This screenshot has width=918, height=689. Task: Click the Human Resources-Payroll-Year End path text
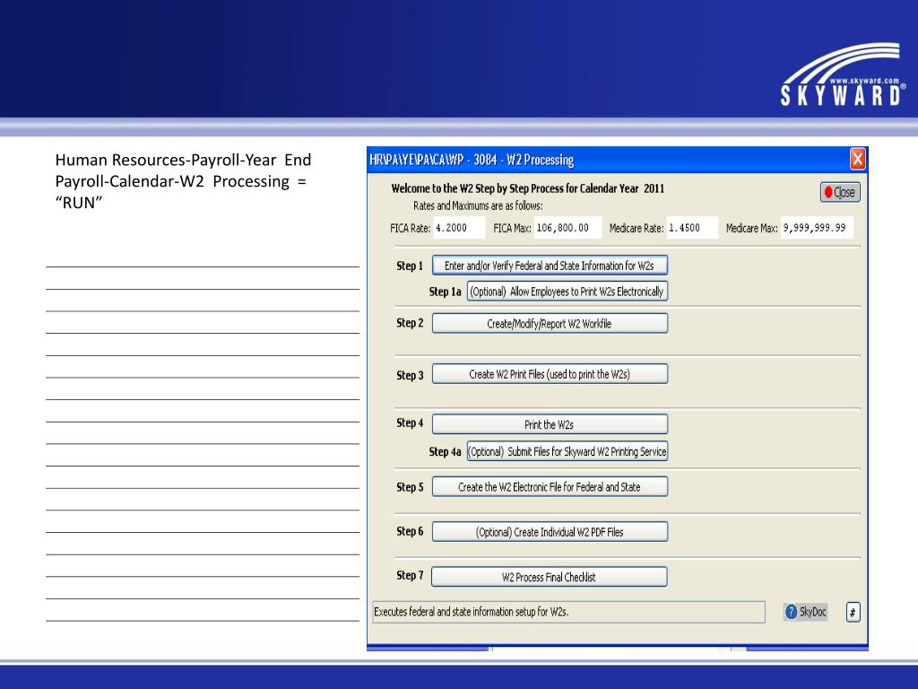(x=183, y=181)
